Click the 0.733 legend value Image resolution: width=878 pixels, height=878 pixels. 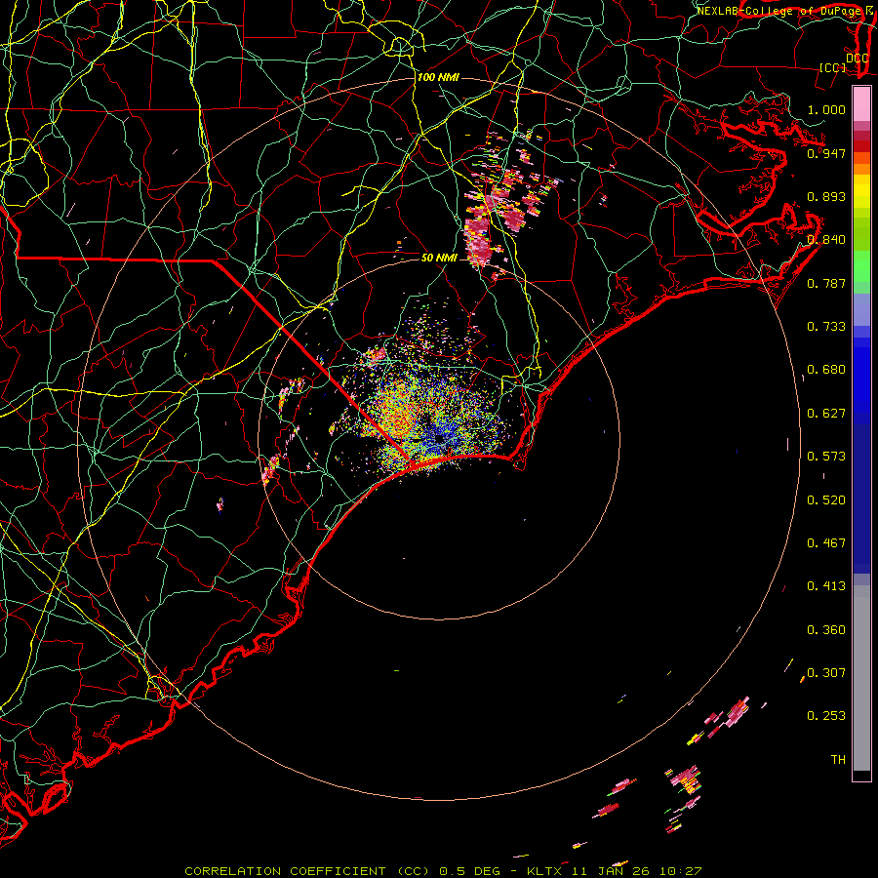826,326
